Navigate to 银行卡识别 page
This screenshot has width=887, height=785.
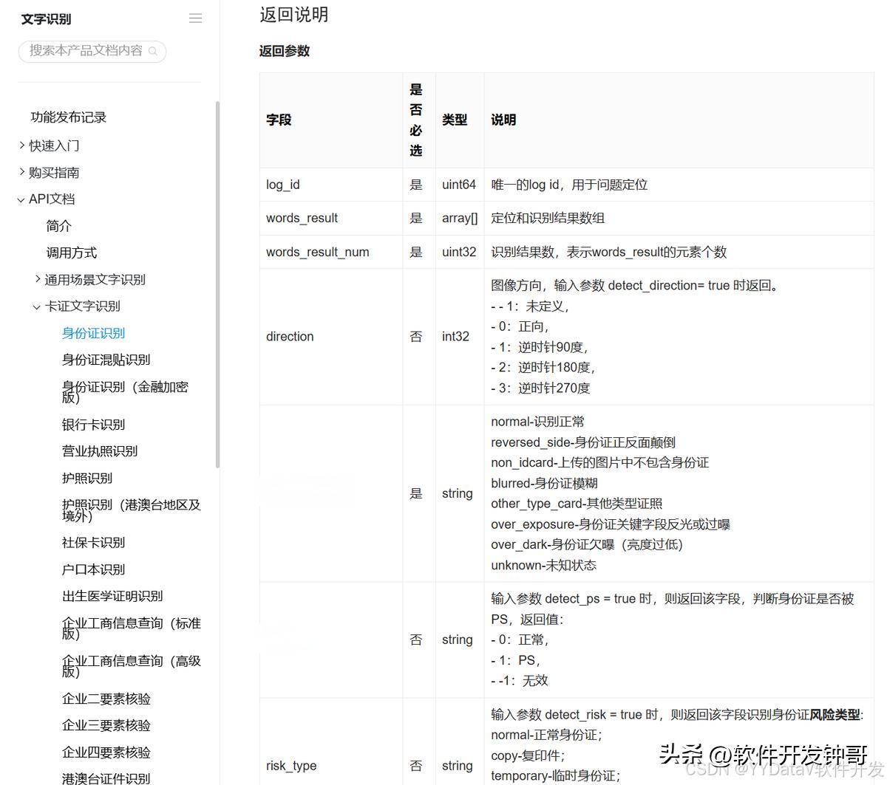click(x=93, y=425)
